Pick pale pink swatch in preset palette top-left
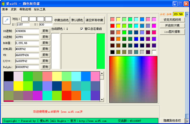 [112, 19]
